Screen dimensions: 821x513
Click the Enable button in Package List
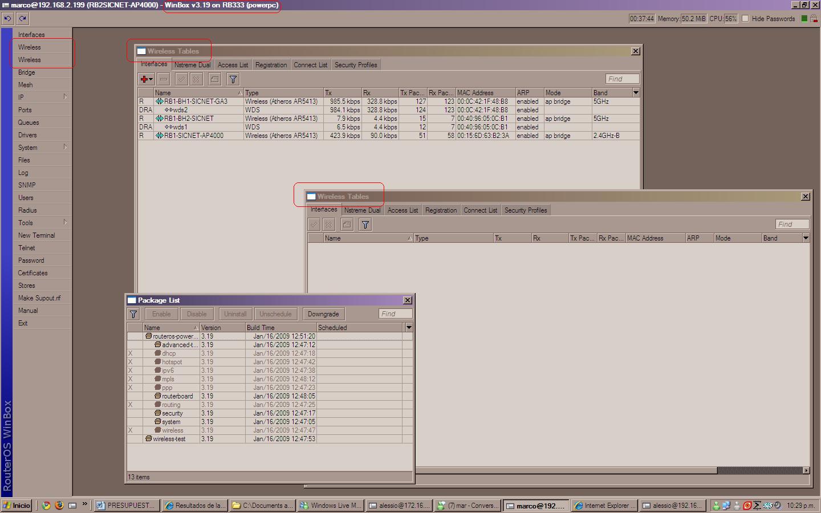click(x=161, y=314)
